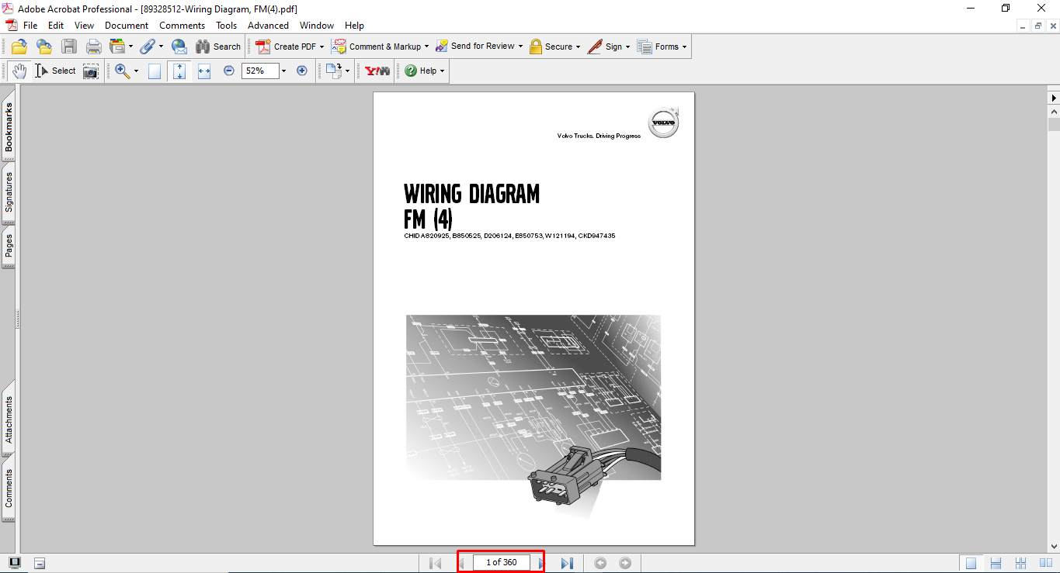
Task: Click the Print icon
Action: pos(94,47)
